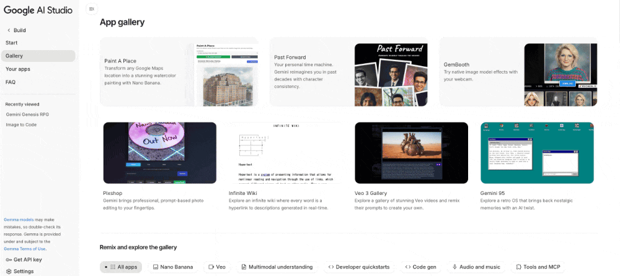Open the FAQ sidebar item

[11, 82]
